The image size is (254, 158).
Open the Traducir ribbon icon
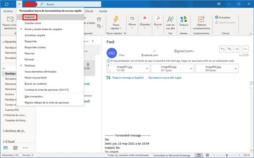183,19
